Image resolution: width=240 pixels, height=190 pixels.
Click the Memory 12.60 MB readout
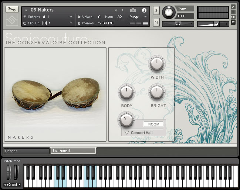(x=106, y=23)
